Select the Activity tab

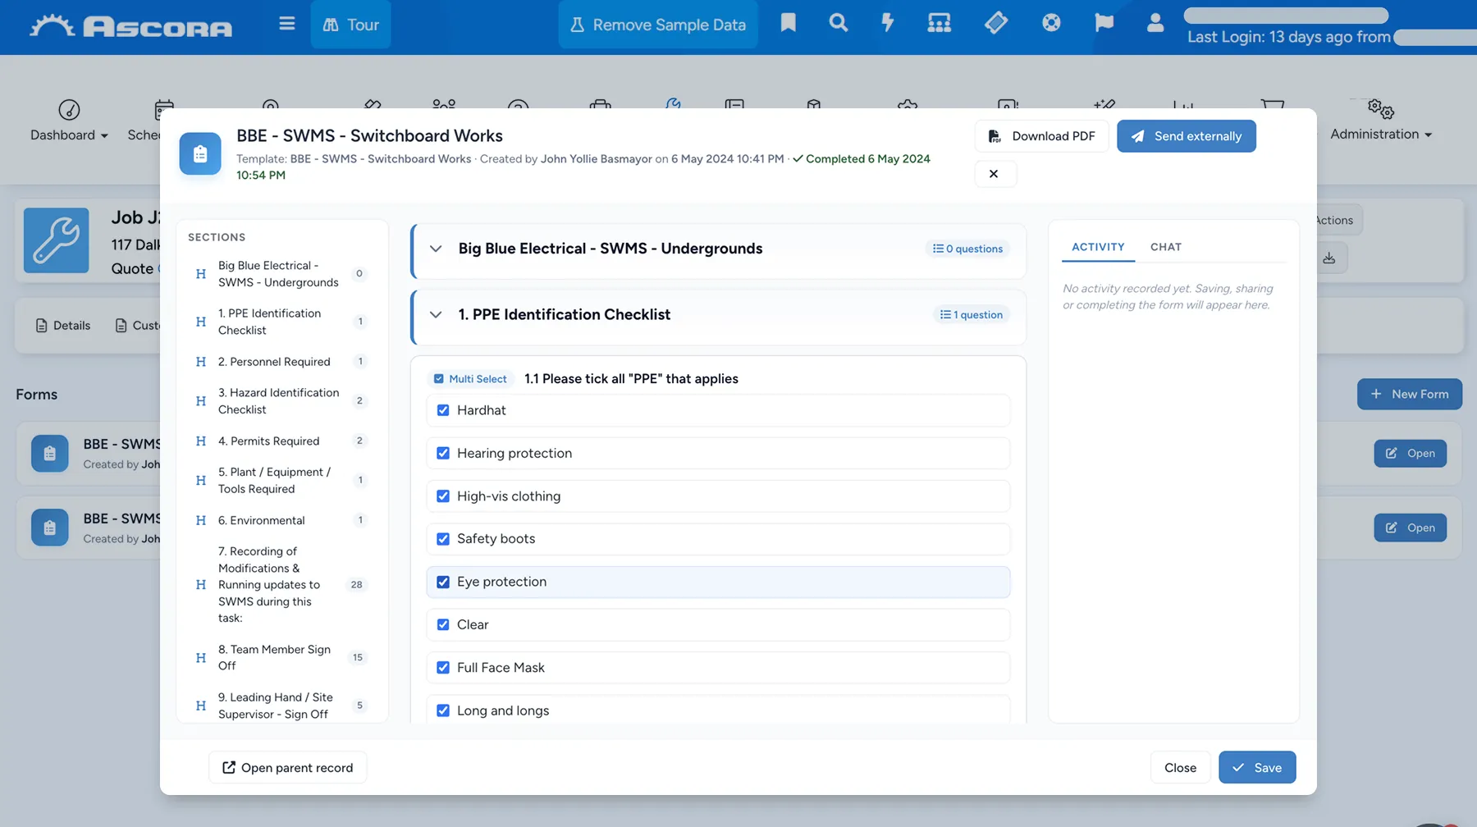(x=1098, y=247)
